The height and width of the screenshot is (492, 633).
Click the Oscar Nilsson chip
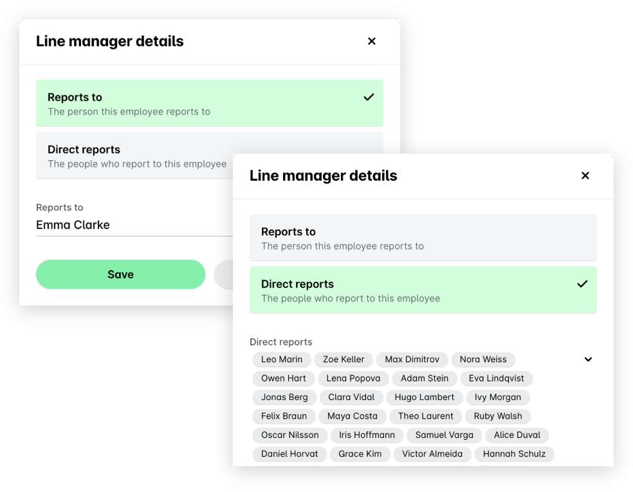point(290,435)
